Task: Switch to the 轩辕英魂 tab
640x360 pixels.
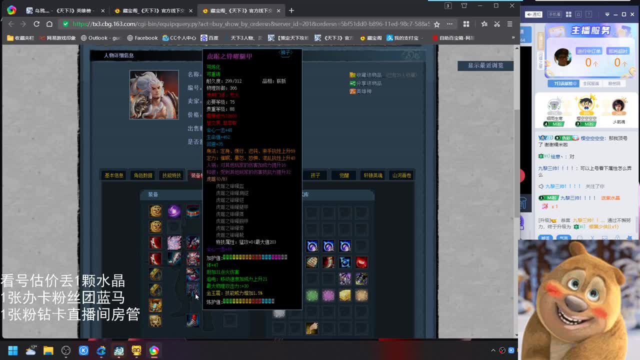Action: pyautogui.click(x=373, y=175)
